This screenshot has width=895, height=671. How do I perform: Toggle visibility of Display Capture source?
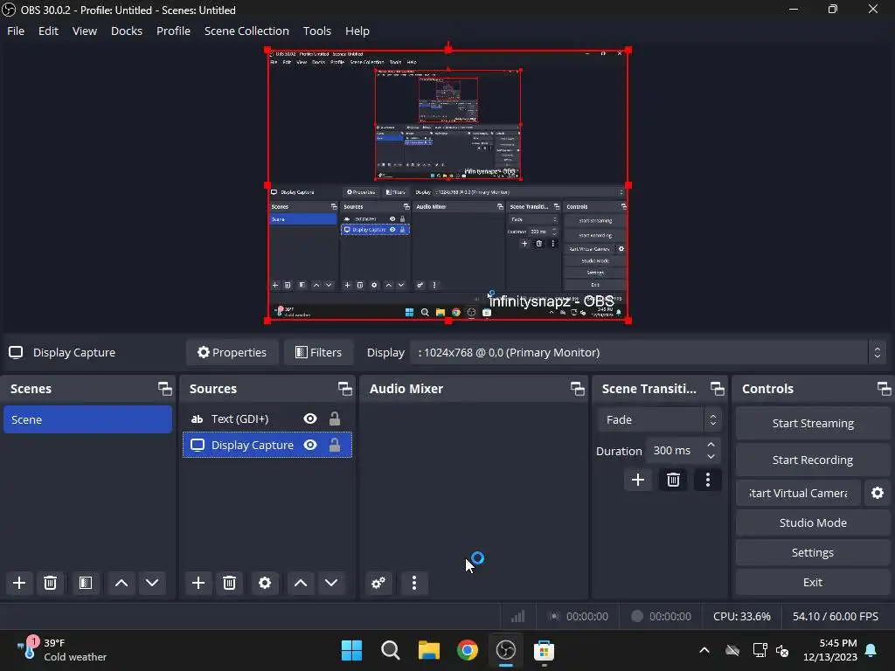310,445
